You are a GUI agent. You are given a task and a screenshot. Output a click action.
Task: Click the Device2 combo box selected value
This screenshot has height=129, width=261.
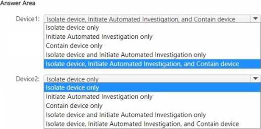(147, 79)
